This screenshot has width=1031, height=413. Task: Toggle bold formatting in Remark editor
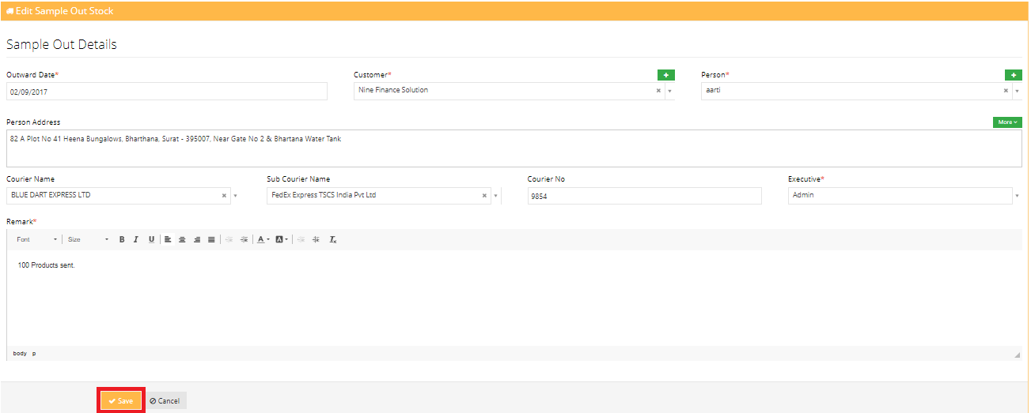coord(122,239)
